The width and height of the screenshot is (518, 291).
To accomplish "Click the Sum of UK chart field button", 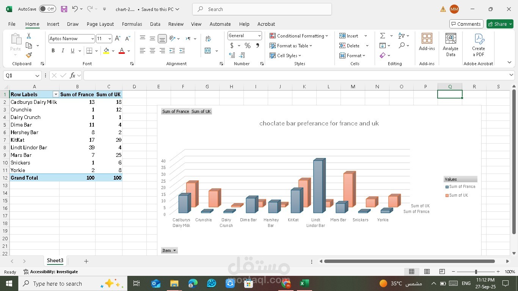I will pyautogui.click(x=201, y=111).
